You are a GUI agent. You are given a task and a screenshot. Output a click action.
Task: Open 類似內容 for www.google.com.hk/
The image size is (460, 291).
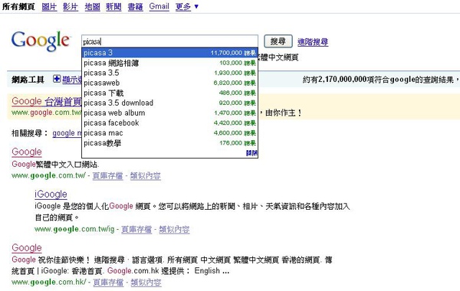[x=146, y=283]
